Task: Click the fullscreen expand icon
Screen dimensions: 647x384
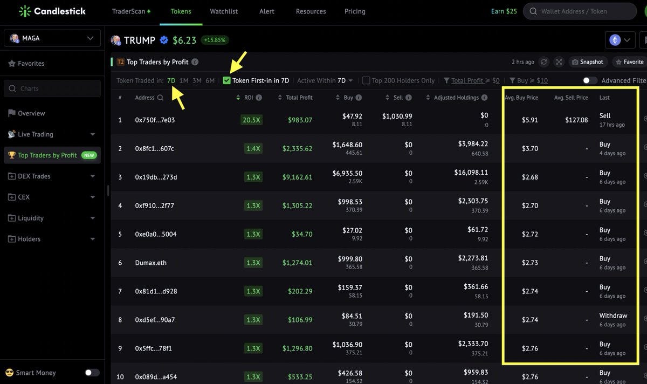Action: 559,62
